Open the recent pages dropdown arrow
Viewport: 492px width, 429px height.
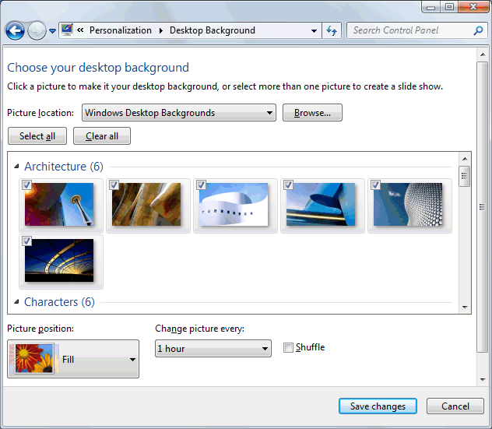pos(52,31)
